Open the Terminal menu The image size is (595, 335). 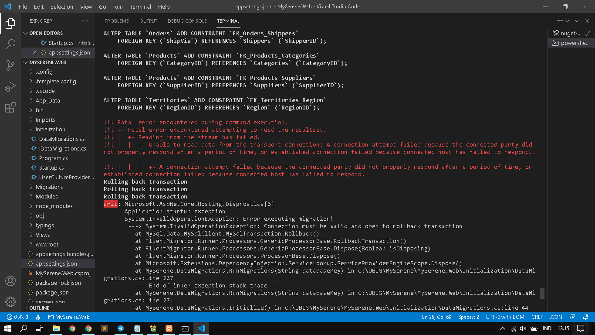tap(140, 7)
